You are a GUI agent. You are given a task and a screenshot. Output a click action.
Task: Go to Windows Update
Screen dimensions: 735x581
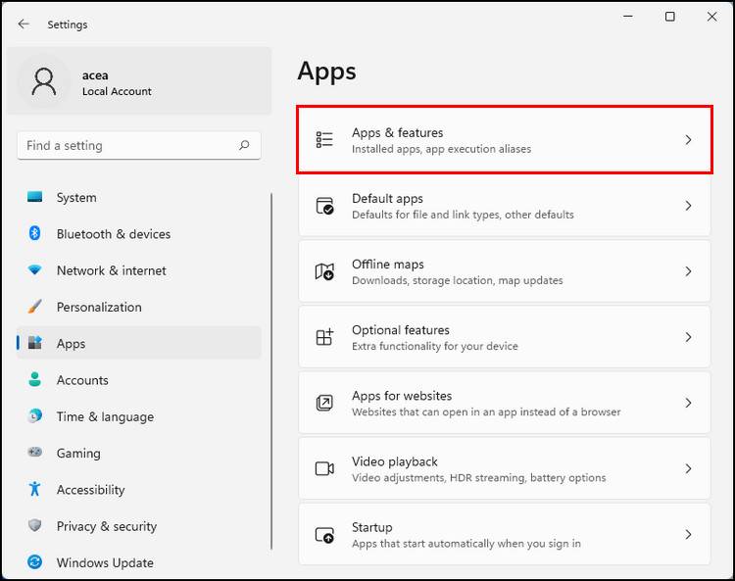coord(105,562)
